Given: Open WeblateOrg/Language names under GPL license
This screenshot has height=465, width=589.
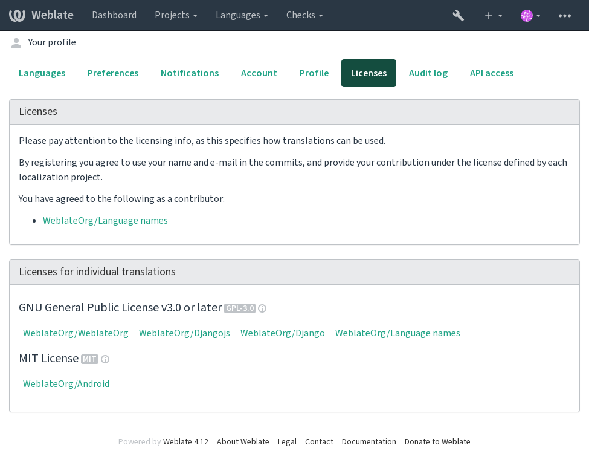Looking at the screenshot, I should point(397,333).
